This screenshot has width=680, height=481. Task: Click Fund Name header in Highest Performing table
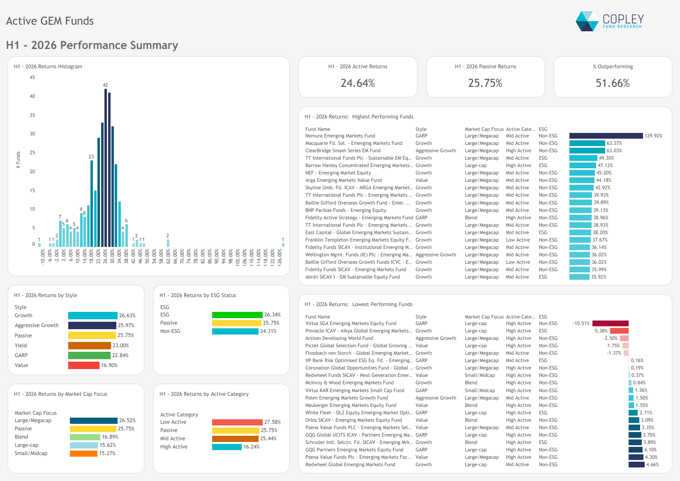318,129
